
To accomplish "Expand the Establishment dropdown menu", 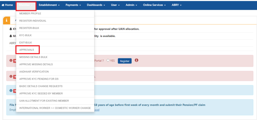I will coord(49,5).
